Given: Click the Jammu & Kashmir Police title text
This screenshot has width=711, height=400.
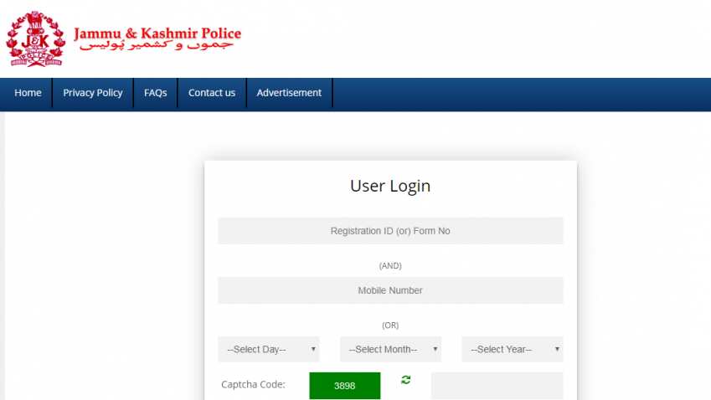Looking at the screenshot, I should (157, 33).
